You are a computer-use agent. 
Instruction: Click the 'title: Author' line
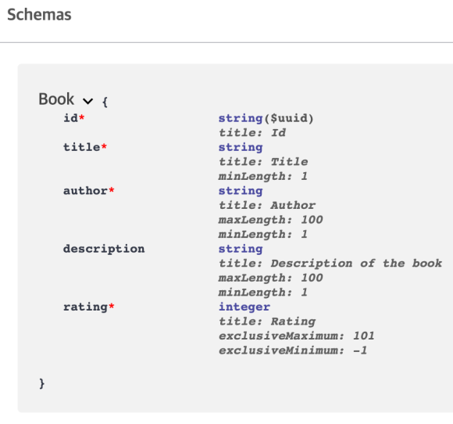tap(267, 205)
